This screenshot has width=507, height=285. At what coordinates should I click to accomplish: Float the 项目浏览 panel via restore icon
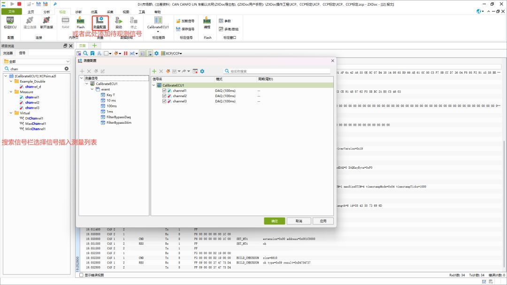(65, 46)
